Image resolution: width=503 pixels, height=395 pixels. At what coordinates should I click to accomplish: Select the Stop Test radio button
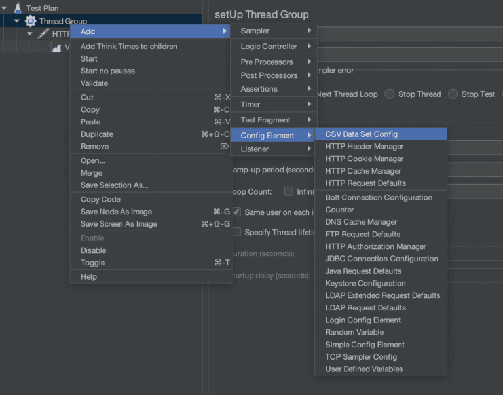(453, 94)
